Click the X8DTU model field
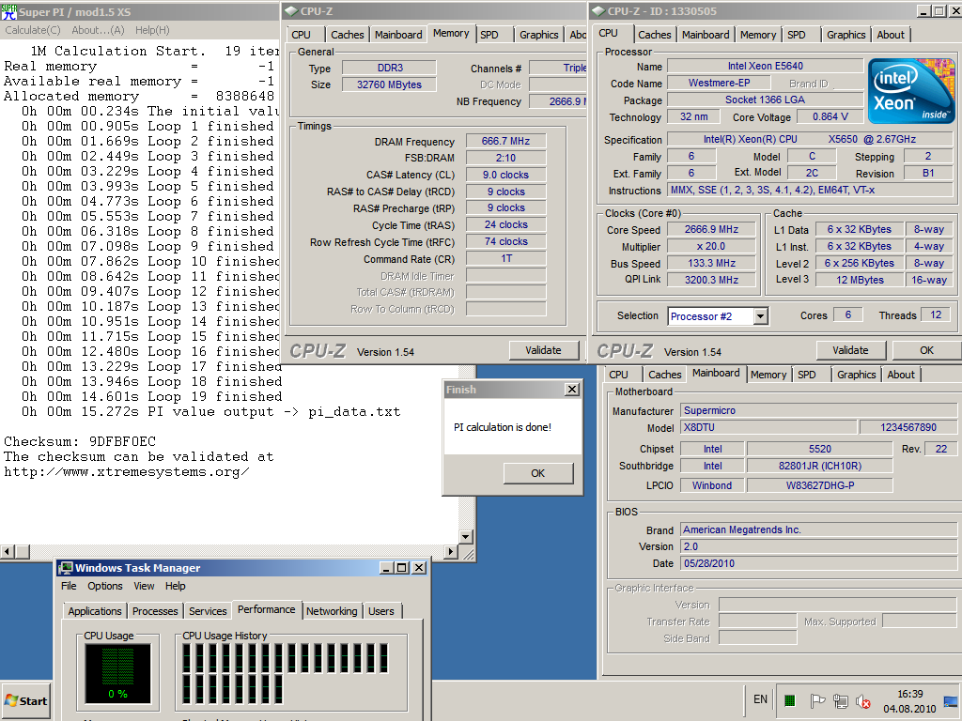 [x=768, y=427]
